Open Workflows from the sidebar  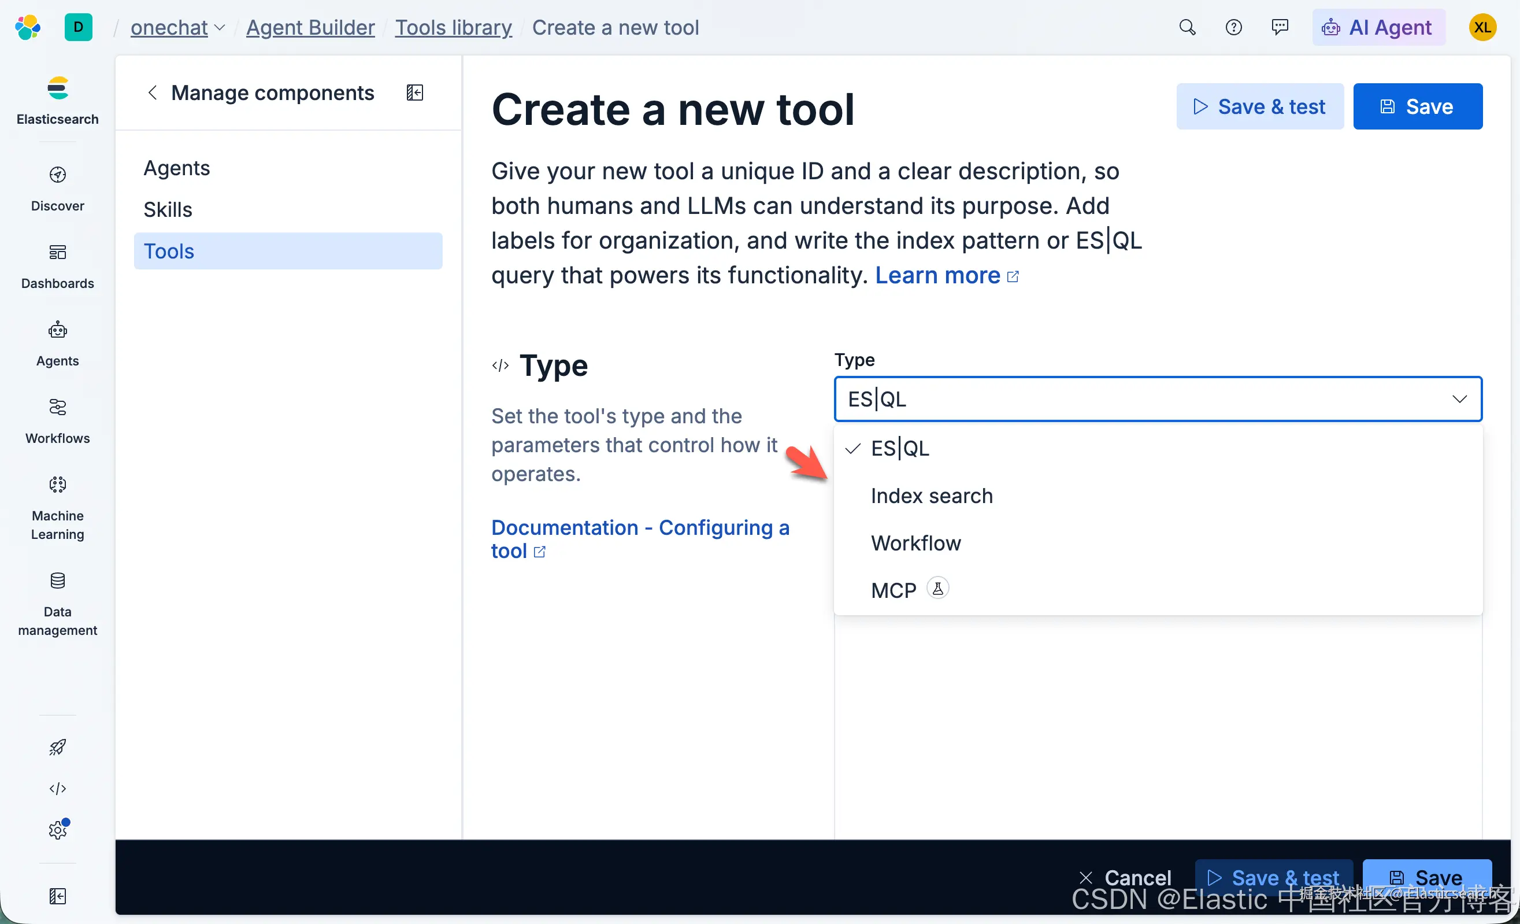pos(57,420)
